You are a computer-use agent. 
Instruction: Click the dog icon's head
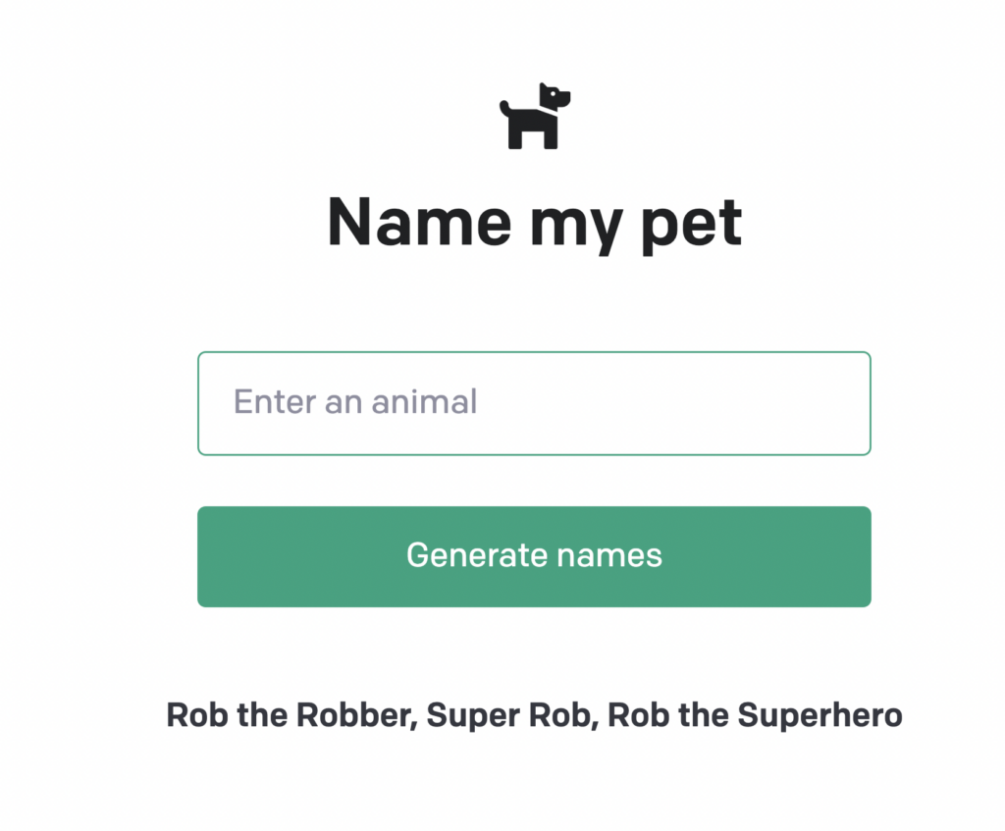(x=555, y=97)
